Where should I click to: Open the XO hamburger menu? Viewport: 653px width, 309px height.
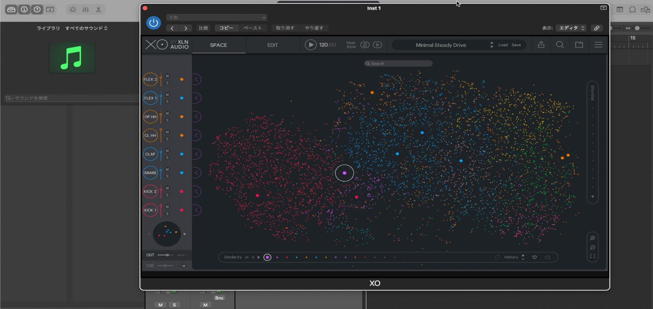click(x=598, y=45)
